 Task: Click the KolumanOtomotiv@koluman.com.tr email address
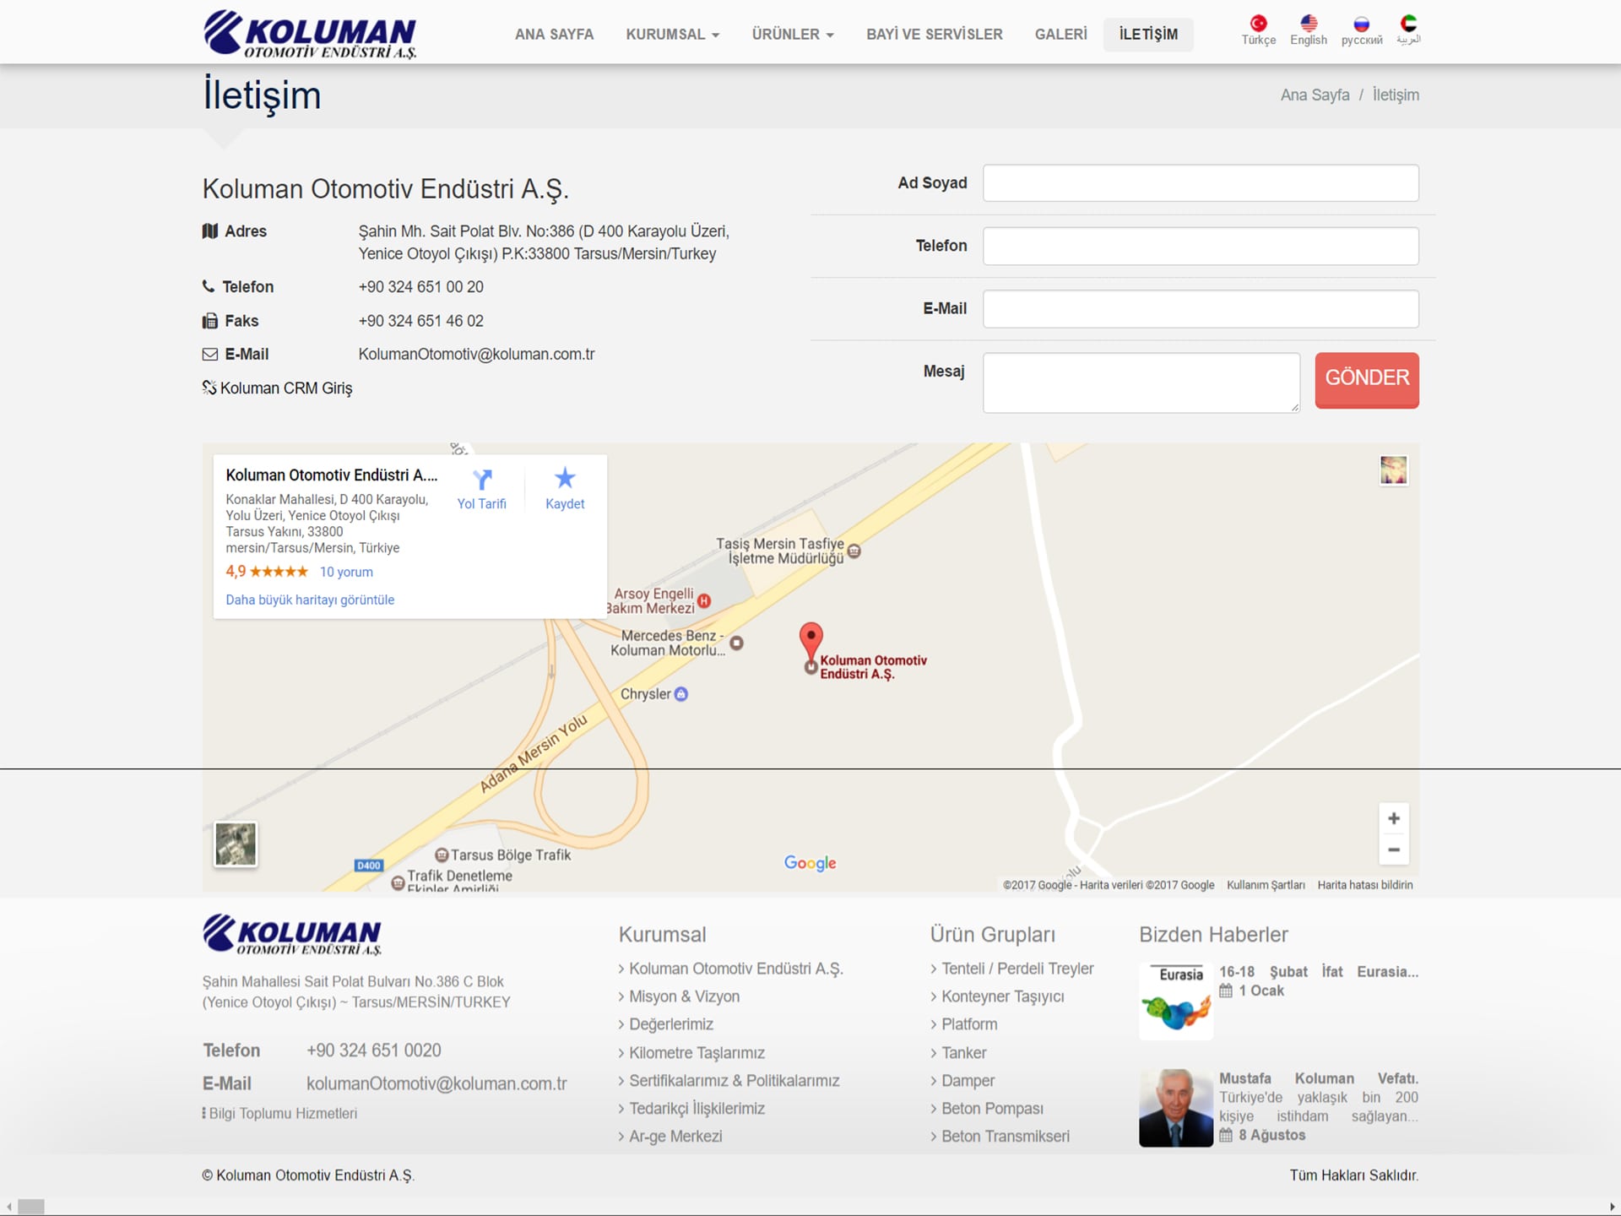coord(476,355)
